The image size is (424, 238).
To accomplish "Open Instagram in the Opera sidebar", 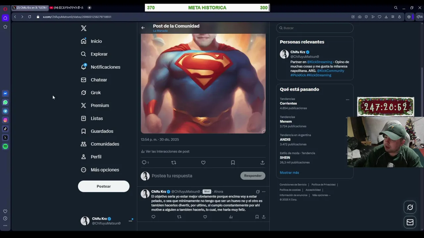I will 5,120.
